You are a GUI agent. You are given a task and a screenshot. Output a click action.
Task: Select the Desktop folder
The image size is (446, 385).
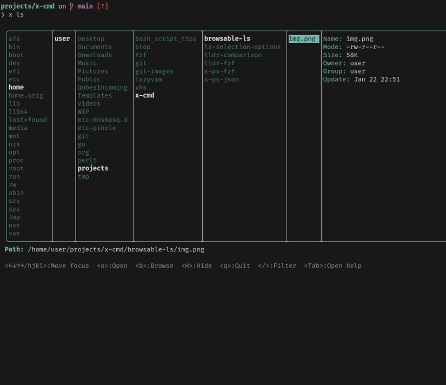[90, 38]
